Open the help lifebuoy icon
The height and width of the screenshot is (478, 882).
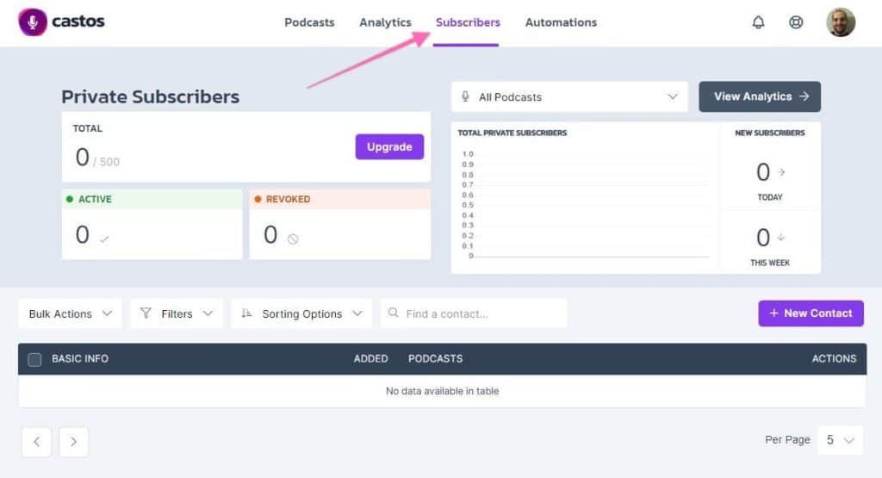[x=796, y=22]
